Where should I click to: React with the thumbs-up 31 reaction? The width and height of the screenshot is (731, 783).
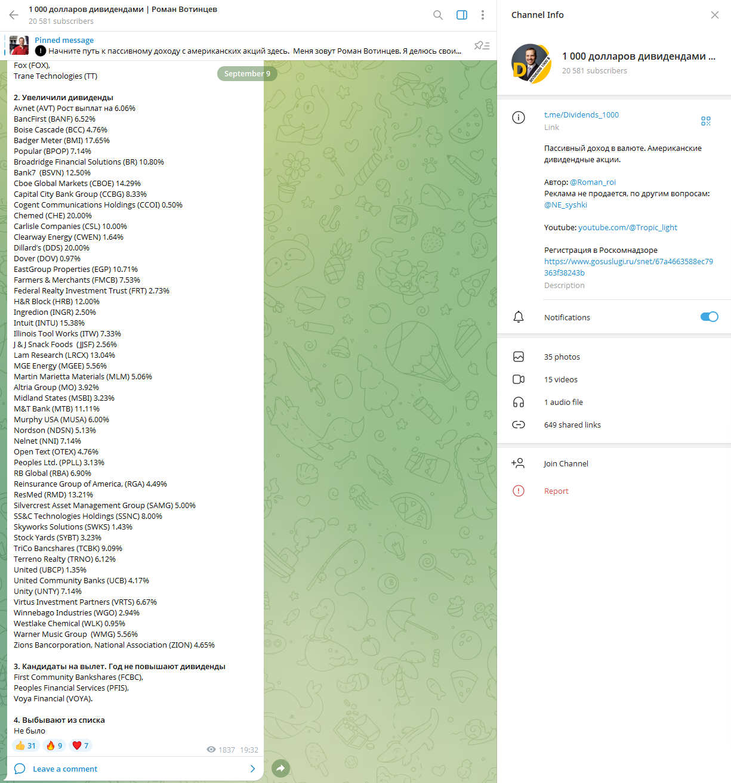26,745
